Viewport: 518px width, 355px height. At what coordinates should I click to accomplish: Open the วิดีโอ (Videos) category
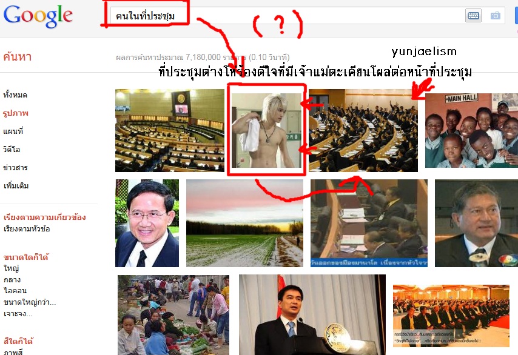(x=12, y=150)
